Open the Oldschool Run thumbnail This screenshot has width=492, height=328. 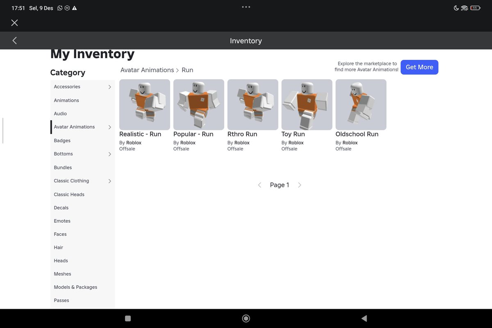tap(361, 105)
